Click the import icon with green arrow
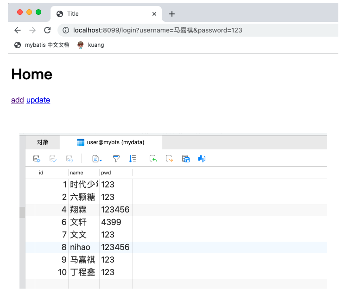 point(153,159)
